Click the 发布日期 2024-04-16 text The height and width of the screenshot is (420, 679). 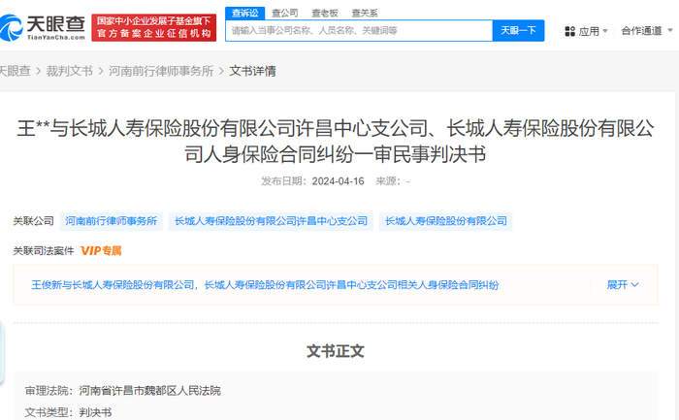312,181
